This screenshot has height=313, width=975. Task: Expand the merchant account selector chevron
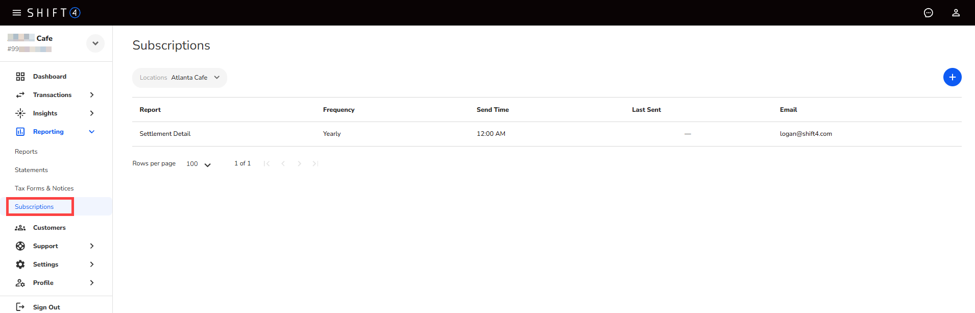point(95,43)
